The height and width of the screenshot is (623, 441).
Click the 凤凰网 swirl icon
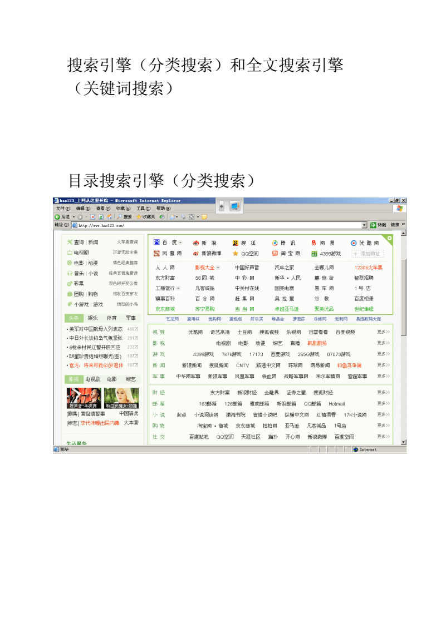(x=156, y=254)
